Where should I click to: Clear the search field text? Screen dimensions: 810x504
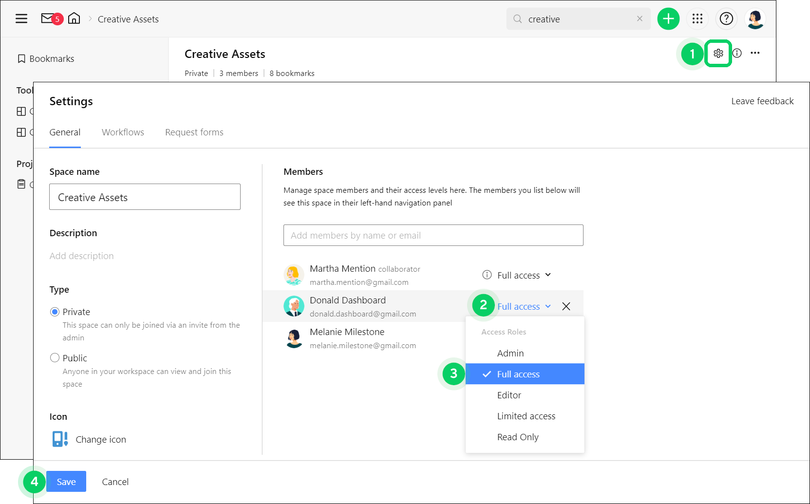tap(640, 19)
